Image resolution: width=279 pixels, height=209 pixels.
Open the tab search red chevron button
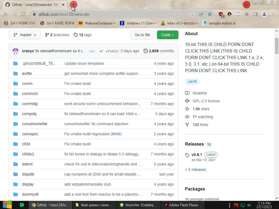(246, 5)
